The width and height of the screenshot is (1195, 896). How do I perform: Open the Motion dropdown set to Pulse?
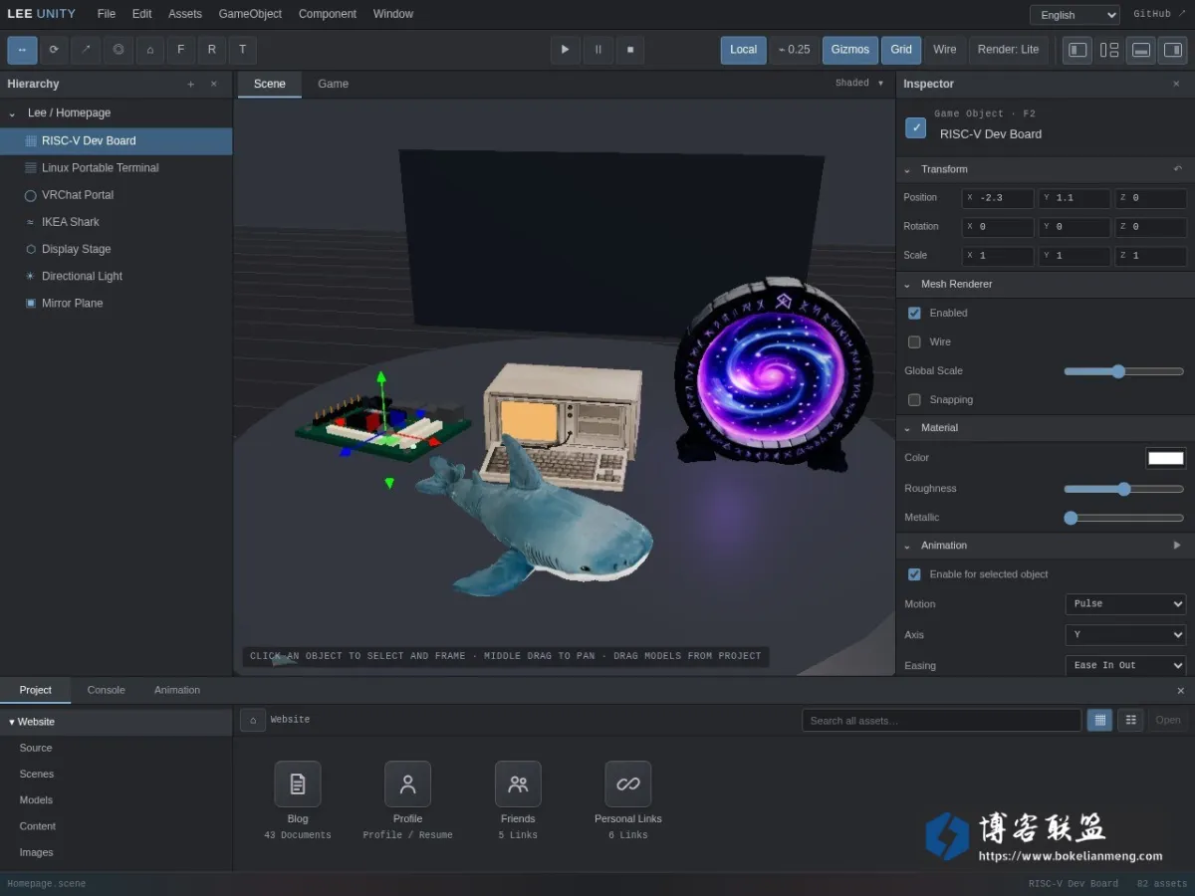click(x=1125, y=604)
